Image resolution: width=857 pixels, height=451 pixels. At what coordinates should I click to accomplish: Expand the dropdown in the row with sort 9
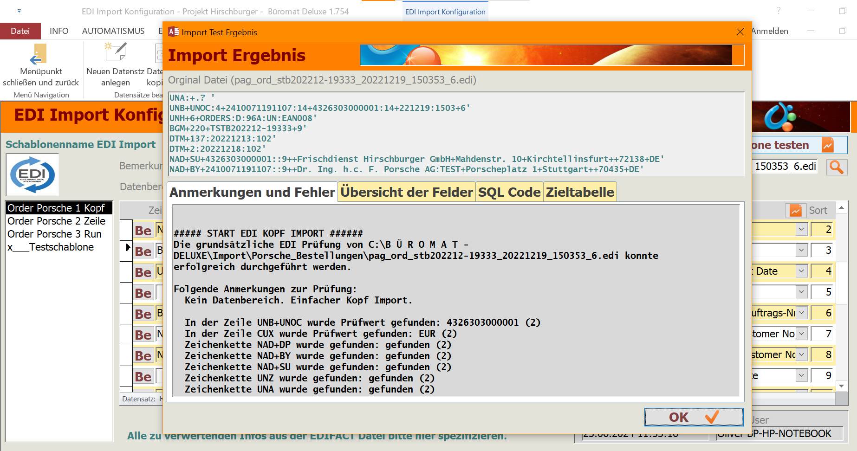pos(802,375)
